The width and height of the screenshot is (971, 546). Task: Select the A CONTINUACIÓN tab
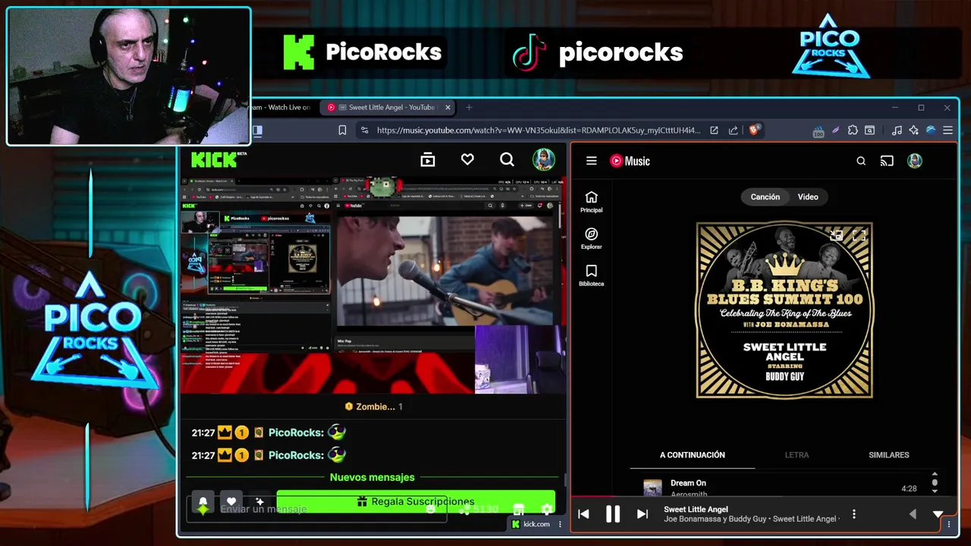point(692,455)
